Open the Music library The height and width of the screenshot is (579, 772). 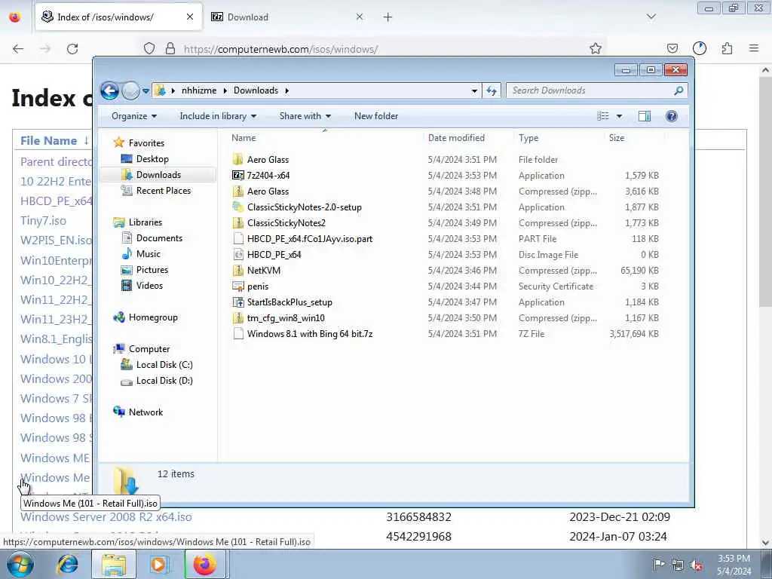pyautogui.click(x=149, y=254)
